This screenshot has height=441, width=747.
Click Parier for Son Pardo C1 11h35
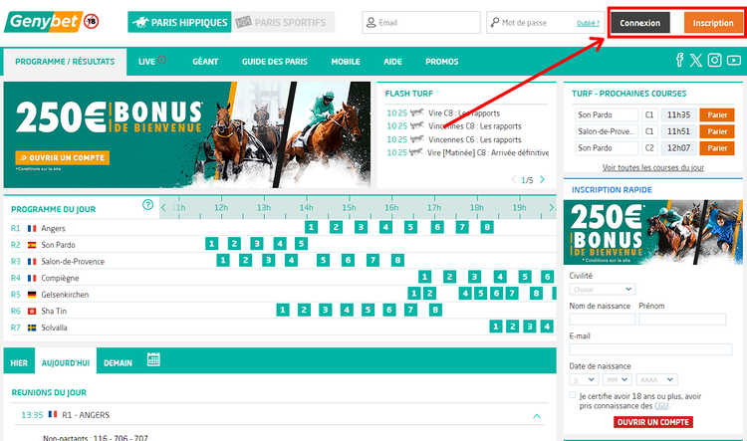point(717,114)
